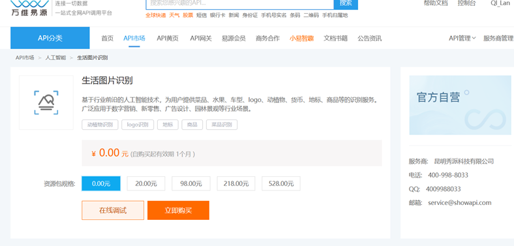Viewport: 514px width, 246px height.
Task: Open the 股票 hot search link
Action: (188, 15)
